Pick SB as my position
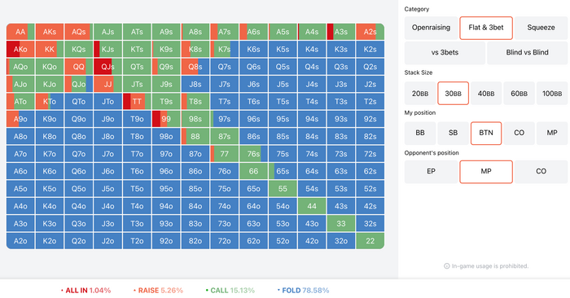 pyautogui.click(x=453, y=133)
